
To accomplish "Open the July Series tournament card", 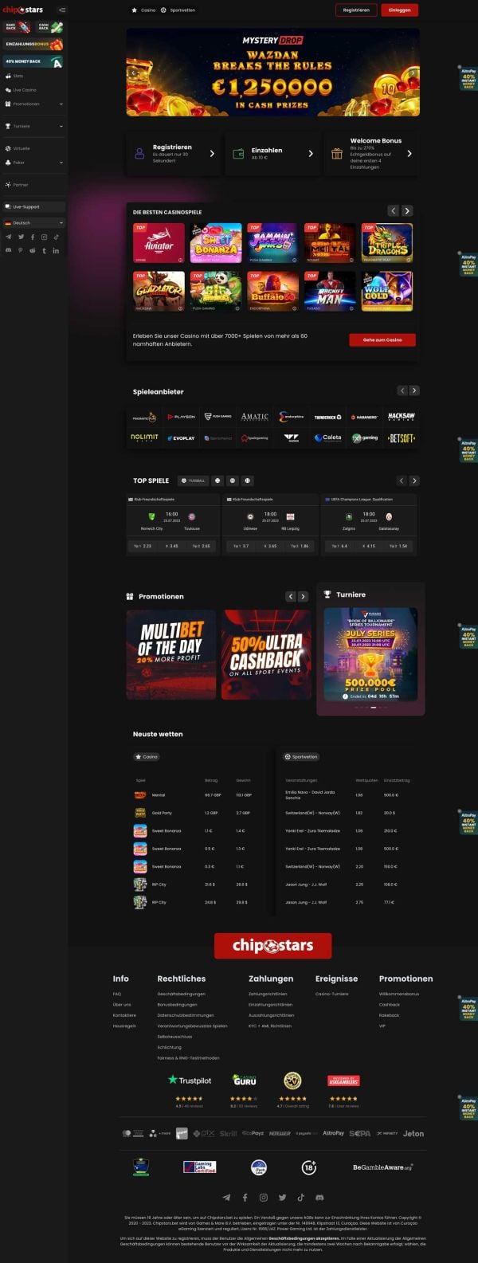I will (370, 655).
